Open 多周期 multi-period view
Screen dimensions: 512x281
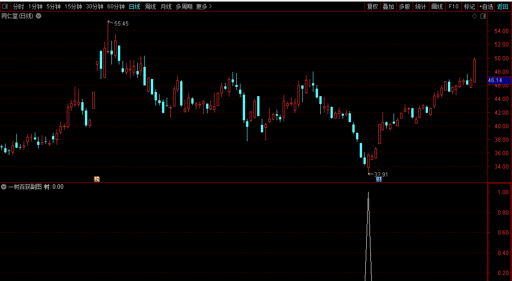point(184,7)
